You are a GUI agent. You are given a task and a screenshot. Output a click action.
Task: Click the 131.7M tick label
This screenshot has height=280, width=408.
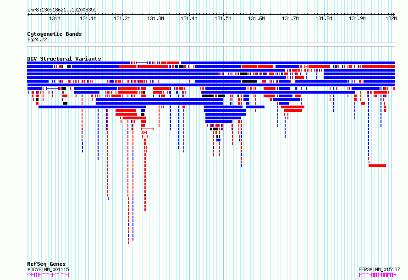tap(290, 18)
